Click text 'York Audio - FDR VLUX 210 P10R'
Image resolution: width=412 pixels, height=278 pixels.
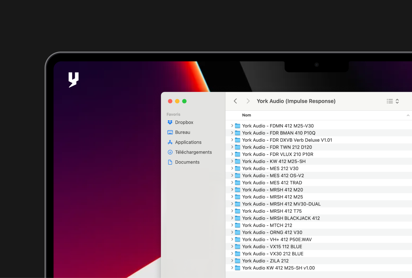pyautogui.click(x=278, y=154)
